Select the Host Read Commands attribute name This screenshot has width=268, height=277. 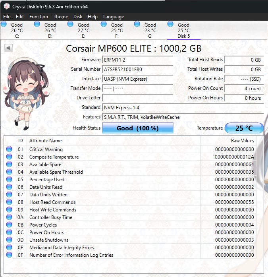(52, 202)
